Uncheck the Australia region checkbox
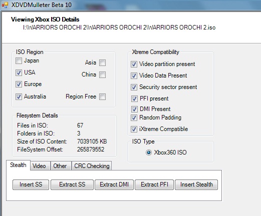This screenshot has height=216, width=261. (x=19, y=96)
